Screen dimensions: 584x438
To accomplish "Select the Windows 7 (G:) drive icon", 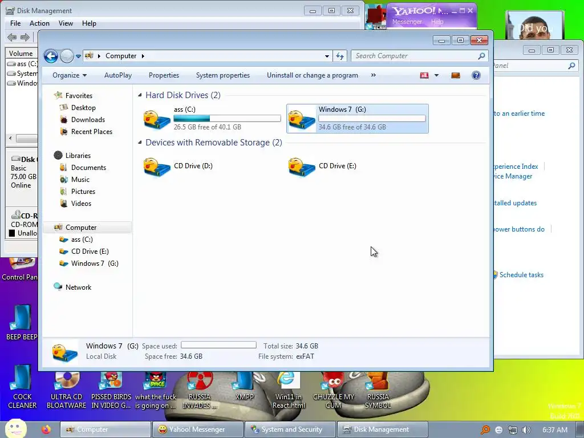I will (301, 119).
